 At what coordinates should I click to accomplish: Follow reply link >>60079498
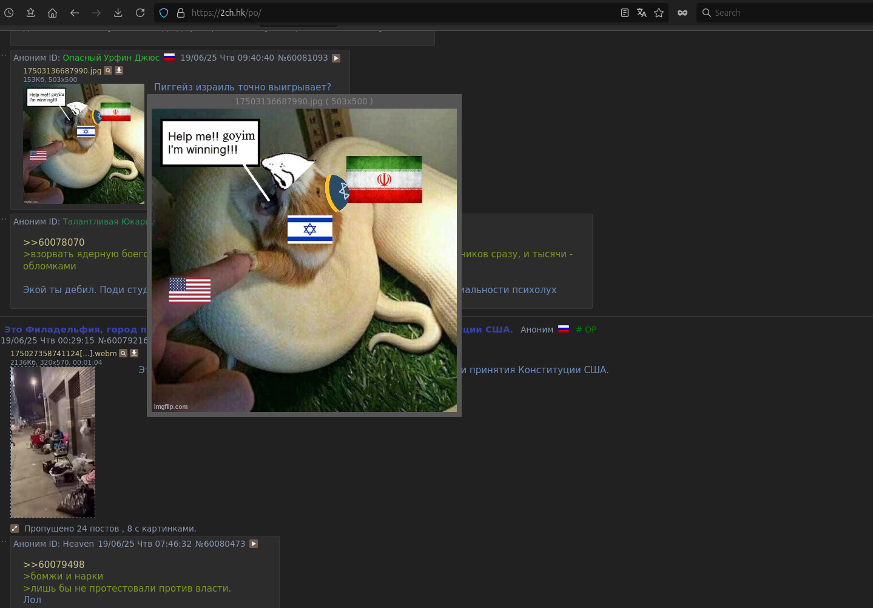pos(54,564)
